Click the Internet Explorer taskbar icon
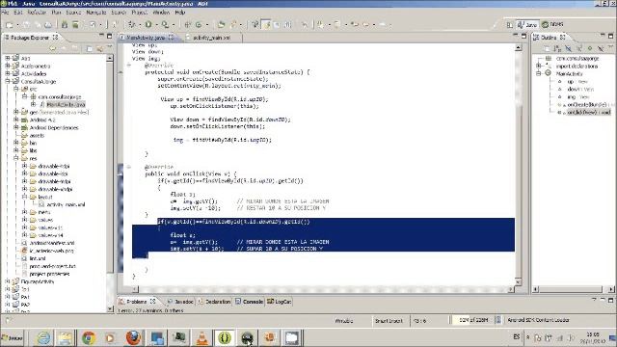 (x=43, y=337)
